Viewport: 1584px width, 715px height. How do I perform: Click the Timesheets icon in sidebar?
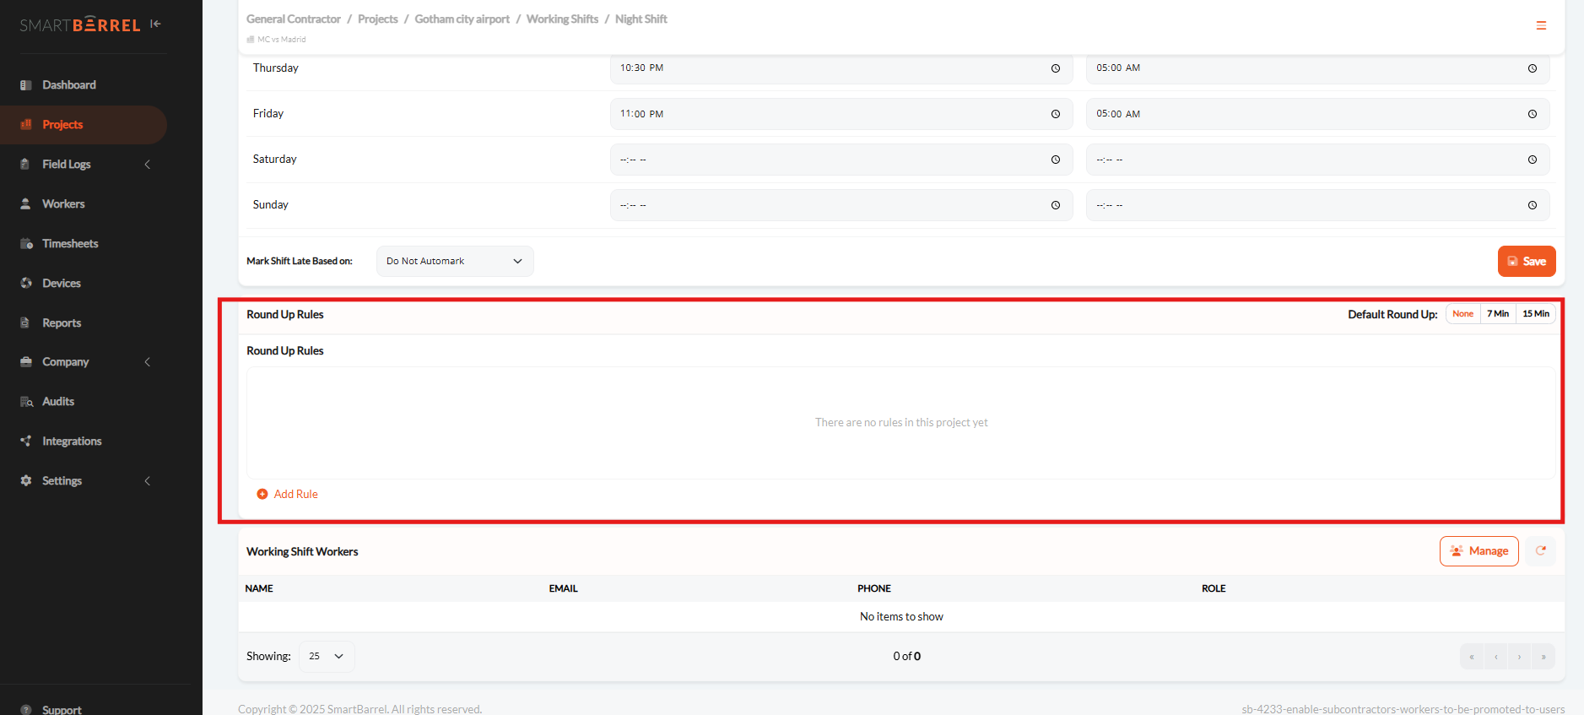pyautogui.click(x=26, y=244)
